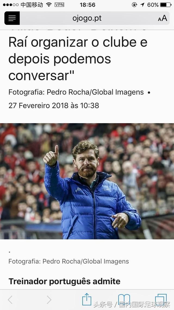Tap the 'Treinador português admite' subheading
The image size is (174, 310).
point(64,281)
